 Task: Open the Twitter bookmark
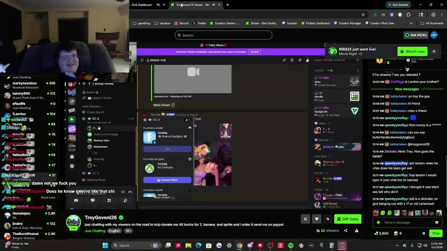(199, 23)
